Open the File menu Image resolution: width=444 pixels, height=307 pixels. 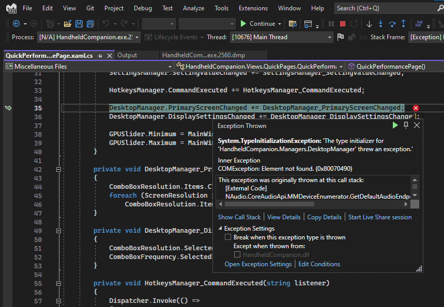coord(27,8)
